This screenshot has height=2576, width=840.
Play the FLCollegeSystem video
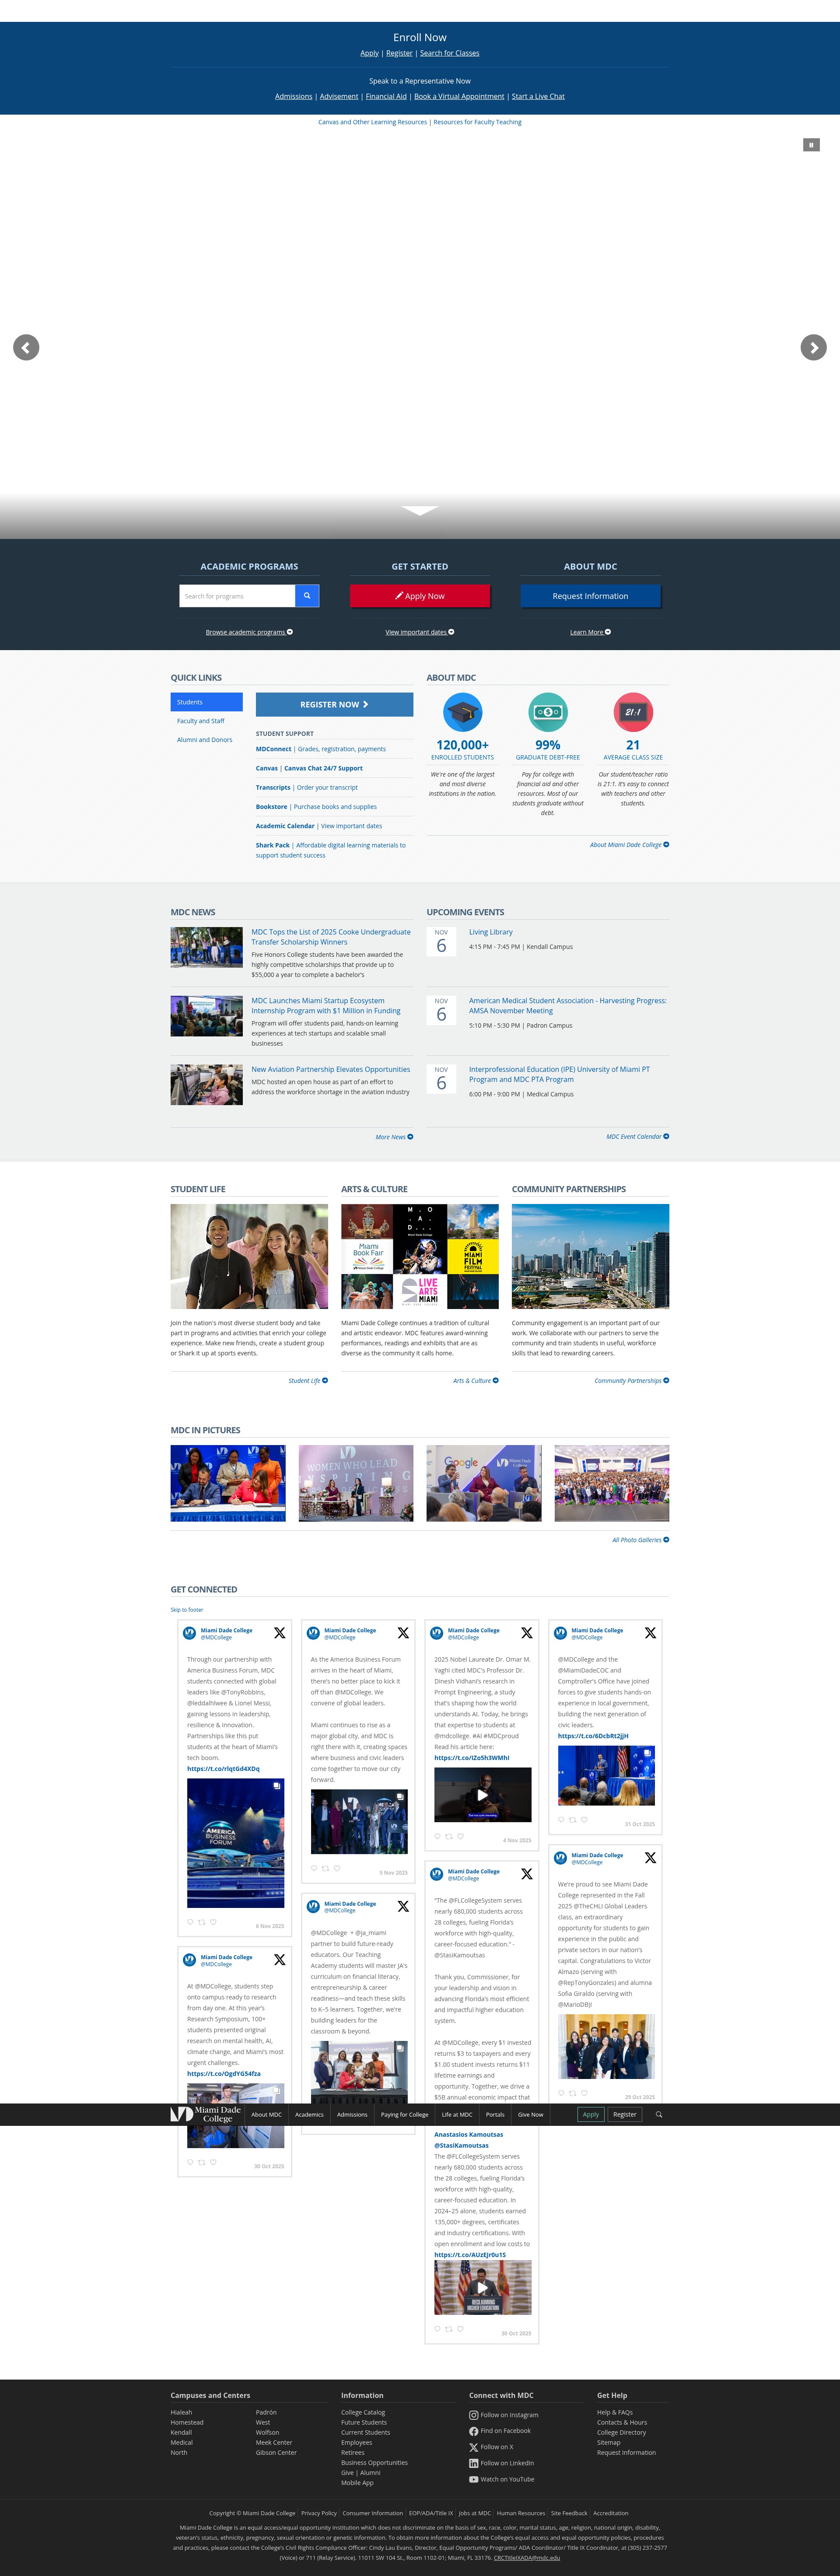click(482, 2287)
